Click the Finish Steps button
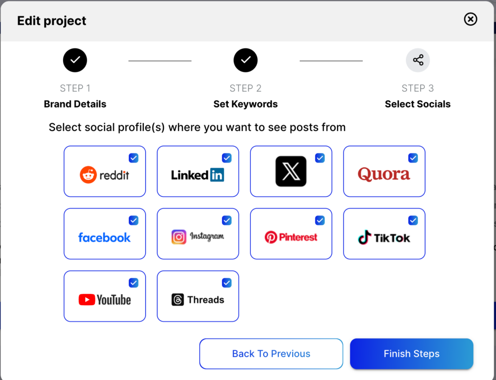The width and height of the screenshot is (496, 380). tap(412, 354)
